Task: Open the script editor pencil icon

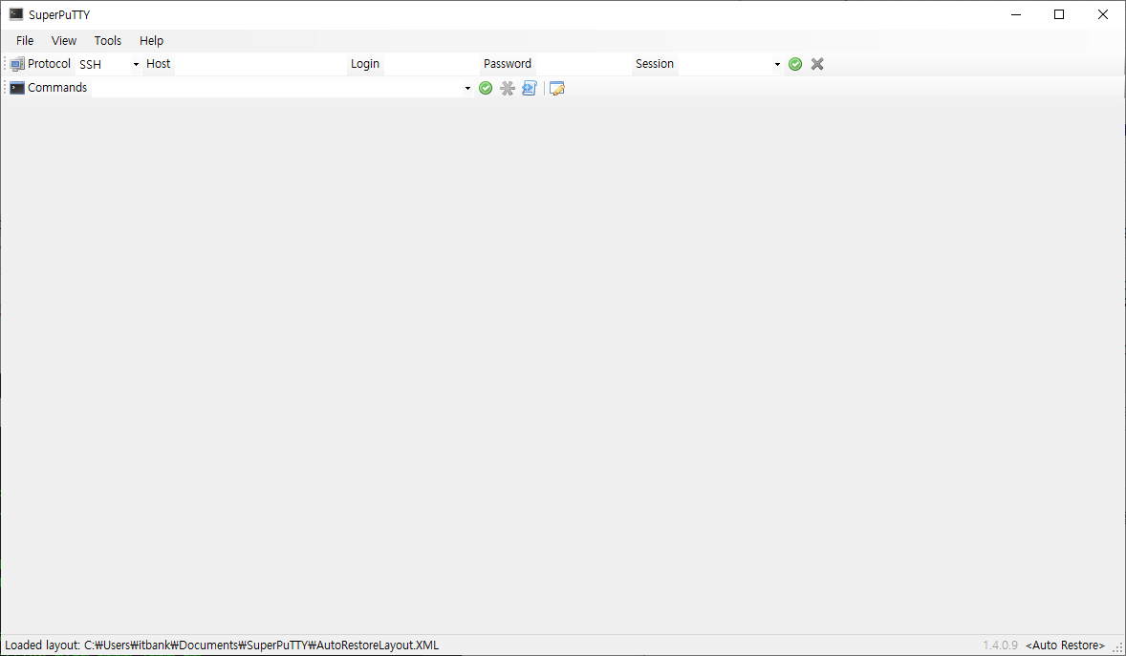Action: [x=556, y=88]
